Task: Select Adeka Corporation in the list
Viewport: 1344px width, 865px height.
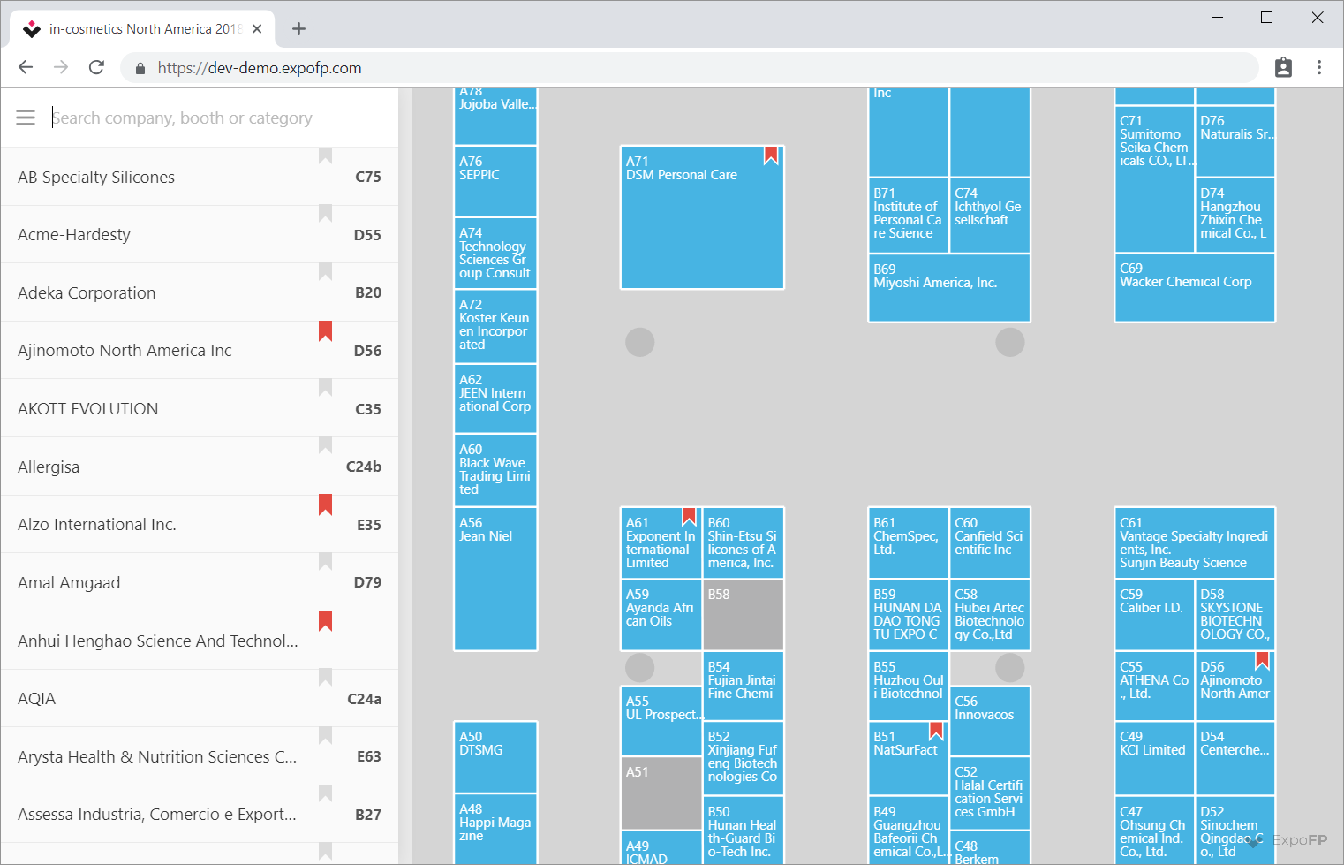Action: point(200,292)
